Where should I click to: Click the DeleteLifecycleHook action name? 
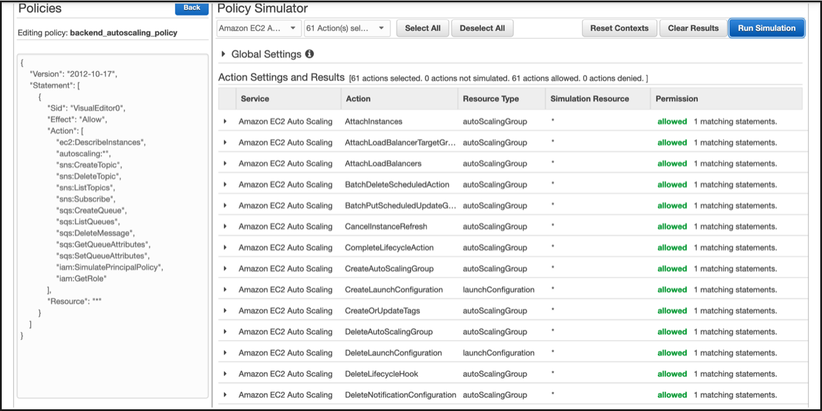(x=381, y=374)
